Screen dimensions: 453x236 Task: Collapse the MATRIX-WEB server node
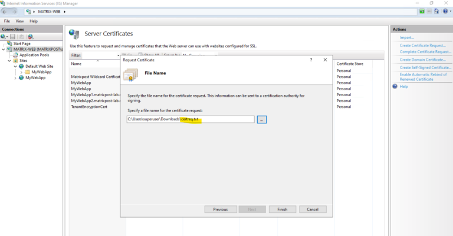pyautogui.click(x=3, y=50)
